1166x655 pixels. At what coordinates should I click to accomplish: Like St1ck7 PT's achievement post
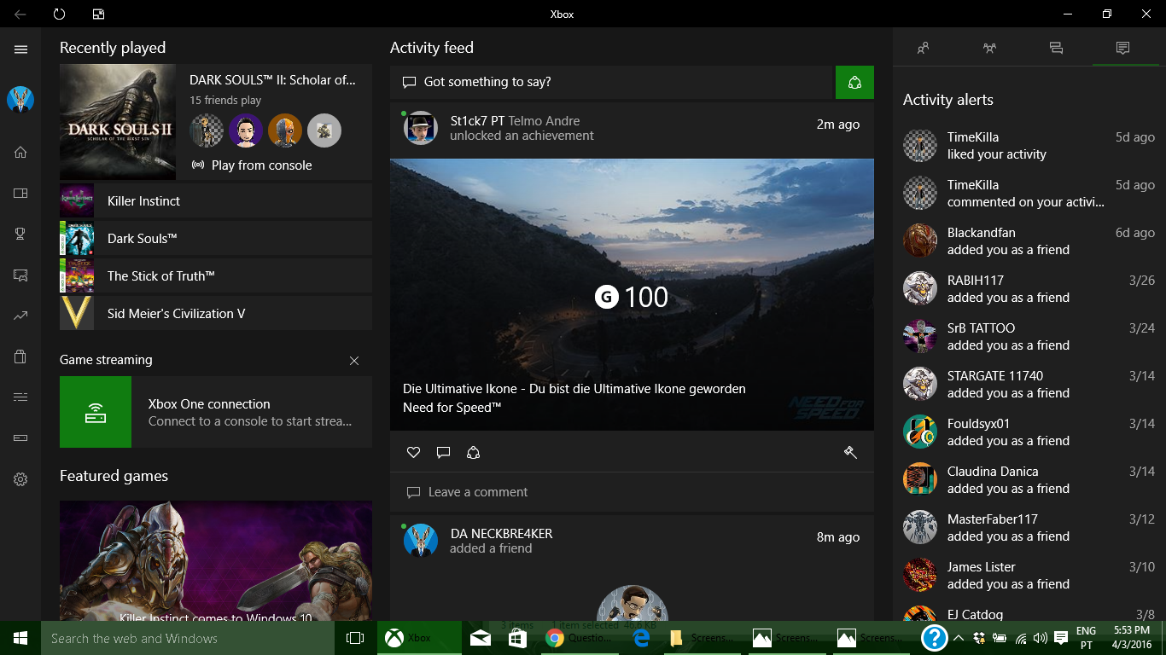tap(414, 452)
